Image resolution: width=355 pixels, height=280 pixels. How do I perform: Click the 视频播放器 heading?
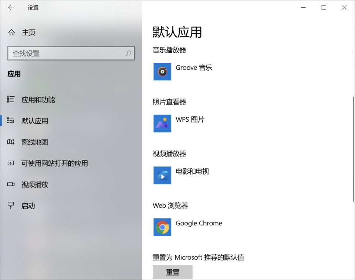(x=169, y=154)
